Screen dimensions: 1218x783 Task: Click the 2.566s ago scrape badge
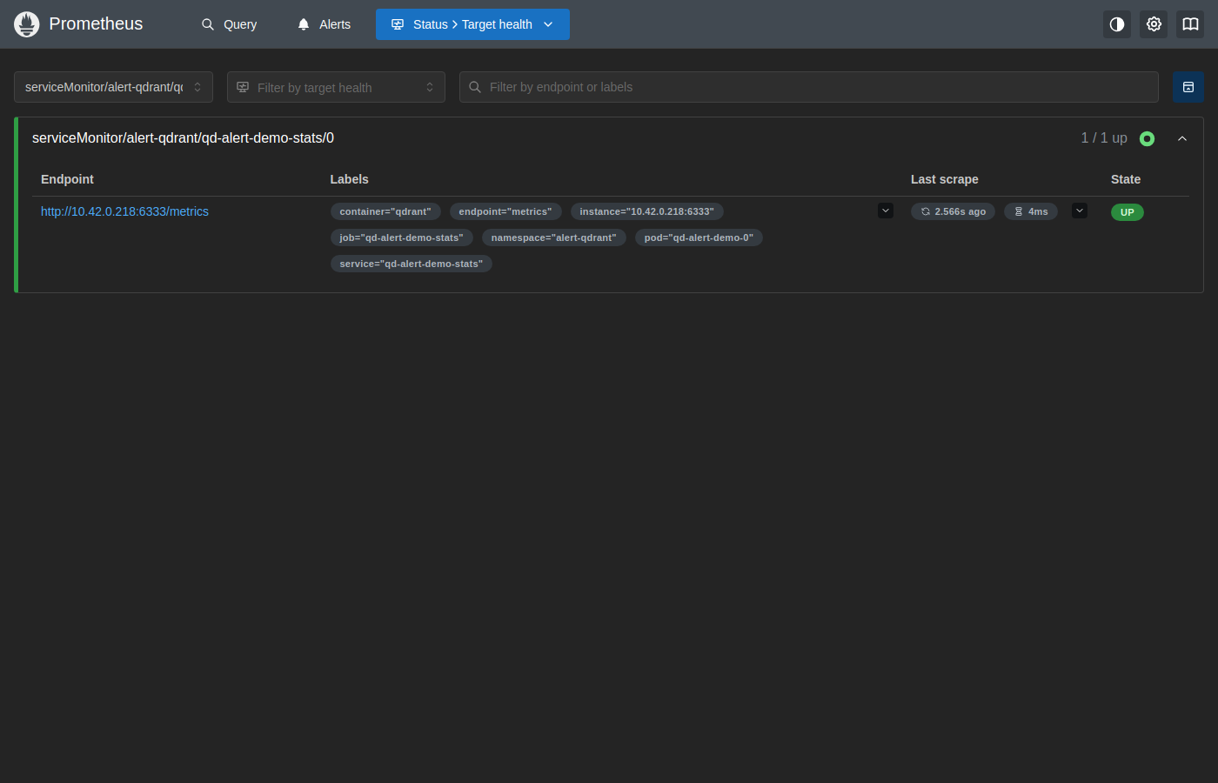(953, 211)
